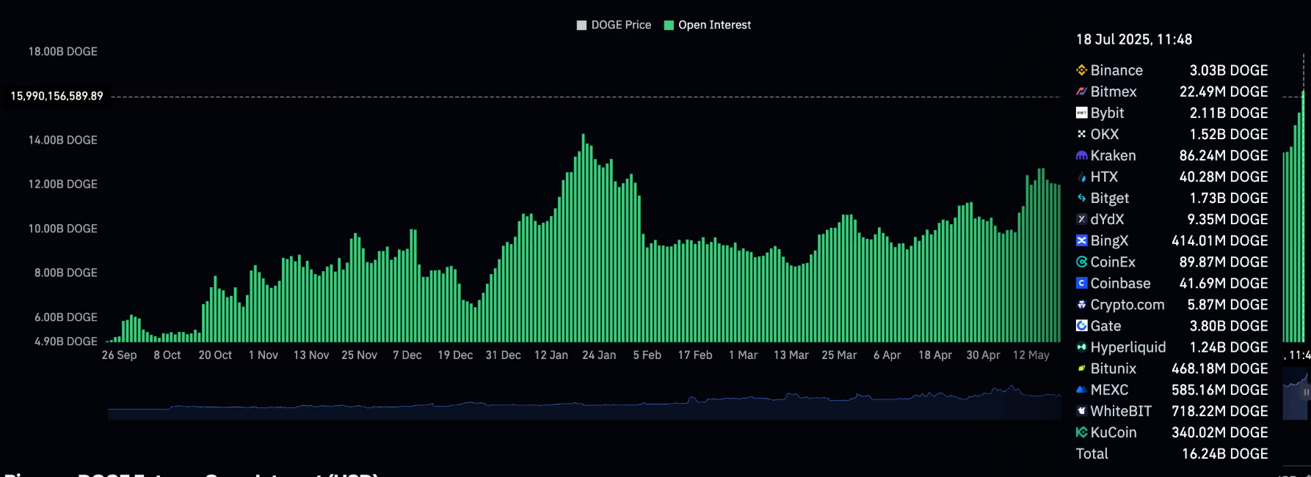
Task: Click the BingX logo icon
Action: click(1081, 240)
